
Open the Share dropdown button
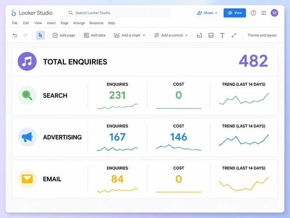pos(207,13)
